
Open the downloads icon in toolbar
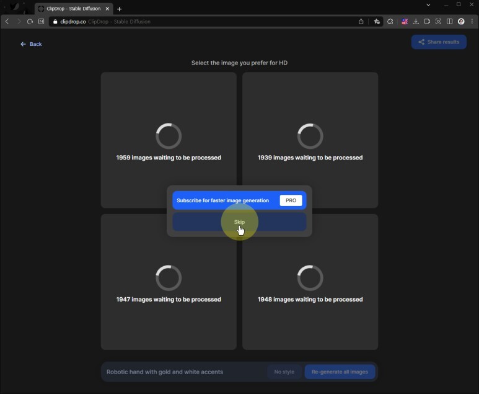(416, 22)
